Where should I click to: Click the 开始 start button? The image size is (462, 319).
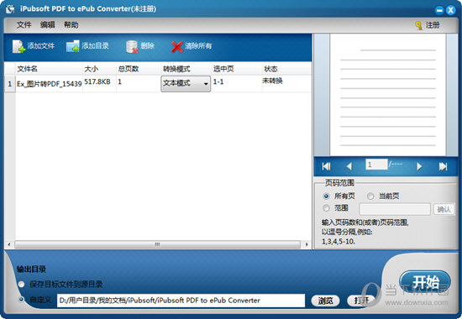coord(425,282)
